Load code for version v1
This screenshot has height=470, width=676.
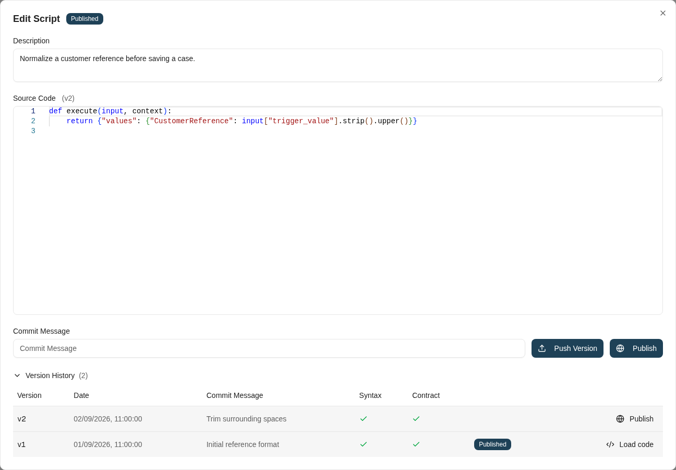click(x=630, y=444)
